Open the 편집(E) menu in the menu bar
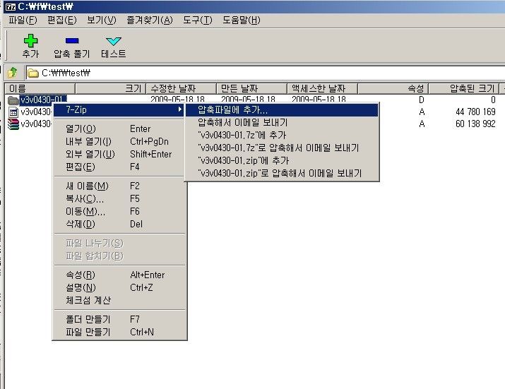Viewport: 505px width, 389px height. coord(62,20)
